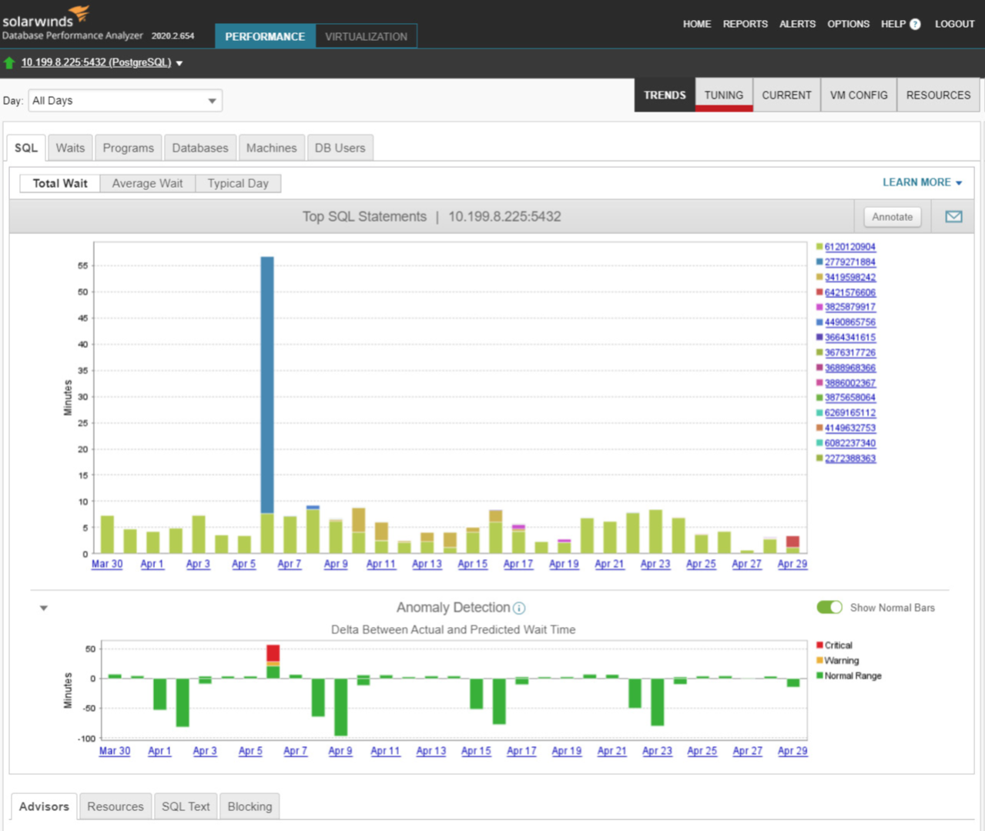
Task: Open OPTIONS in top menu
Action: point(848,24)
